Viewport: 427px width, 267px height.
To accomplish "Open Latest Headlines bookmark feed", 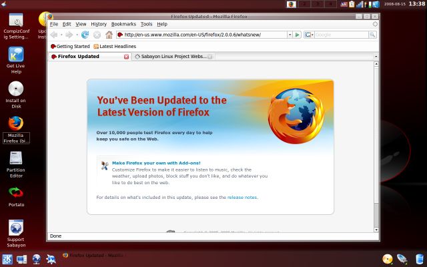I will point(115,46).
